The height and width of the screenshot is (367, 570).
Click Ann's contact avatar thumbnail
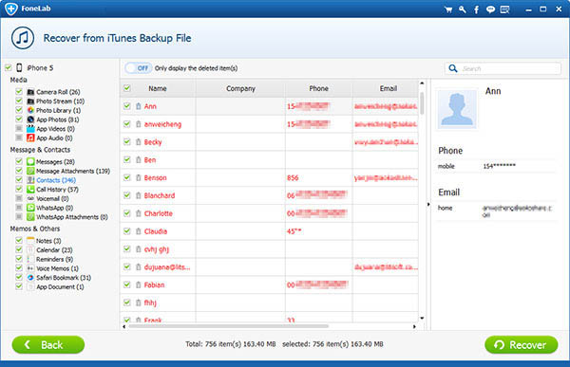coord(457,108)
